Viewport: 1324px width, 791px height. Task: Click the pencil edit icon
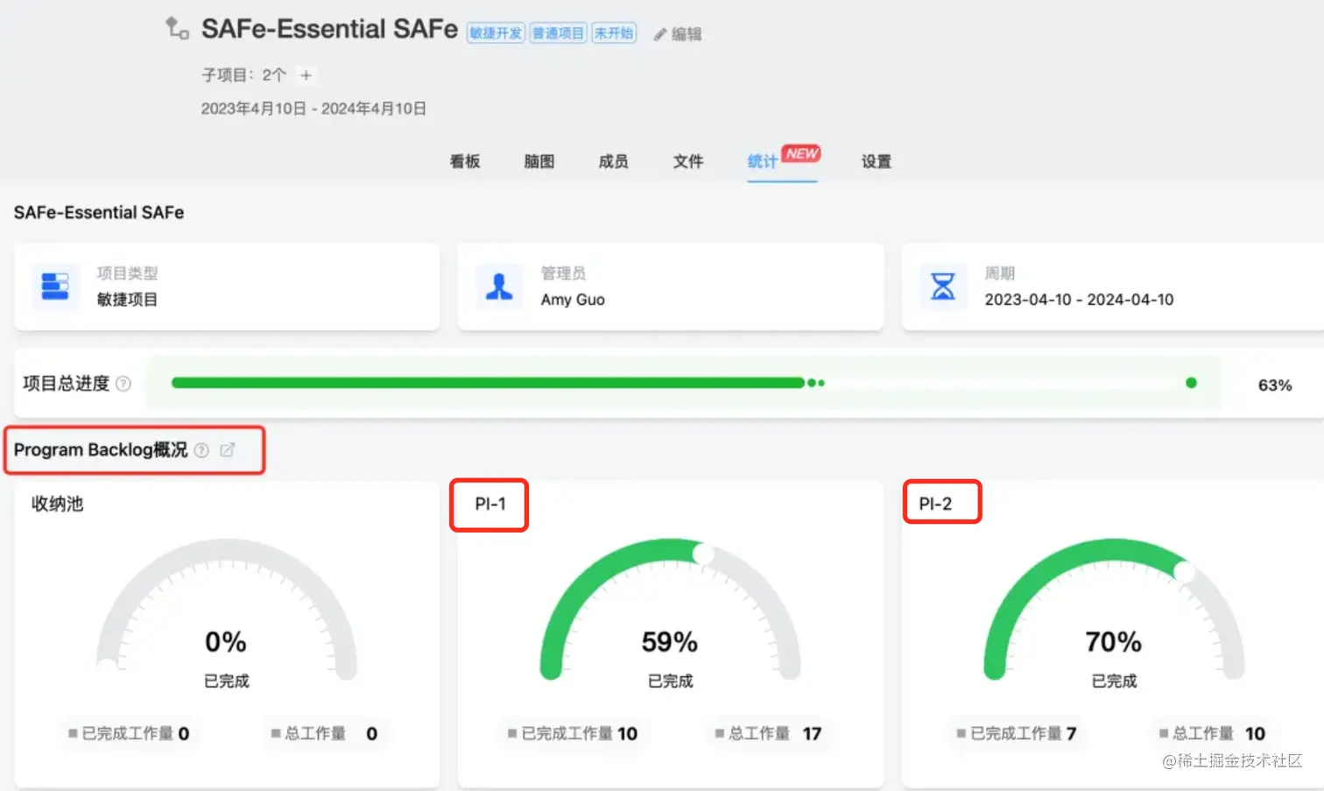(659, 34)
